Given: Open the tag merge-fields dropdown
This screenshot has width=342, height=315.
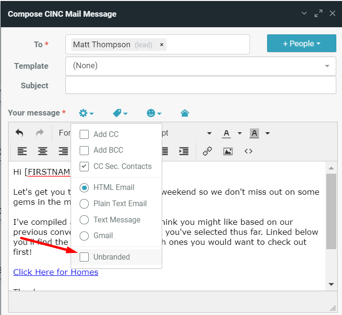Looking at the screenshot, I should [x=120, y=113].
